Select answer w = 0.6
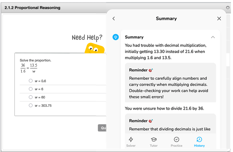 tap(31, 81)
